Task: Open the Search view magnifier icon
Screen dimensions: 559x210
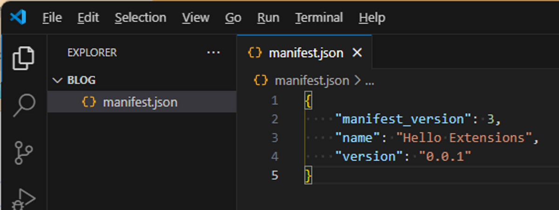Action: [24, 105]
